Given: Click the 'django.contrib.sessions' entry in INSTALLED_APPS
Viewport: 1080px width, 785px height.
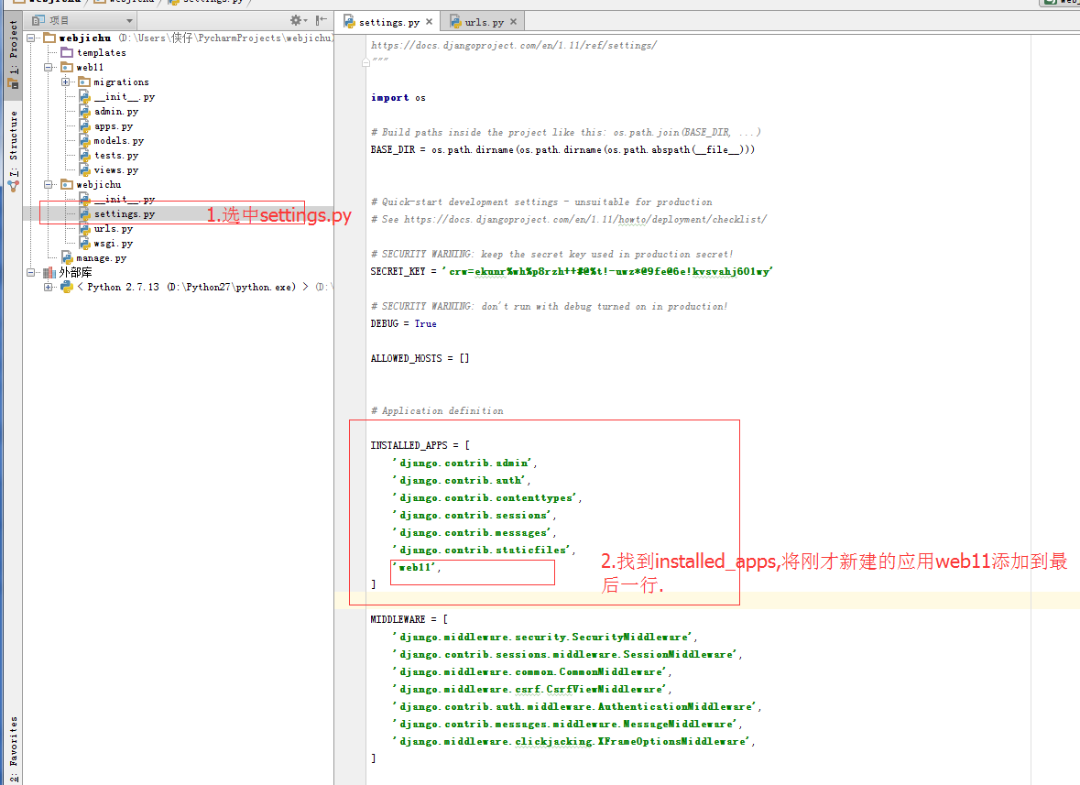Looking at the screenshot, I should coord(474,515).
